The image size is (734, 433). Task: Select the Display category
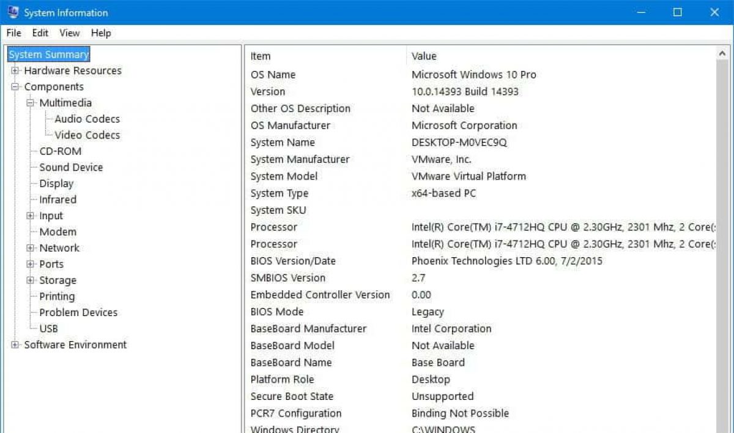56,184
